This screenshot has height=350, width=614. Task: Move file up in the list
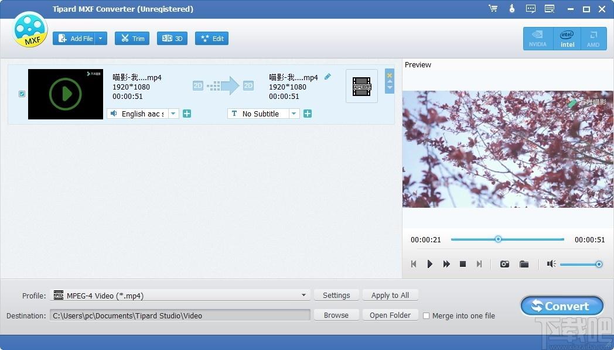389,82
